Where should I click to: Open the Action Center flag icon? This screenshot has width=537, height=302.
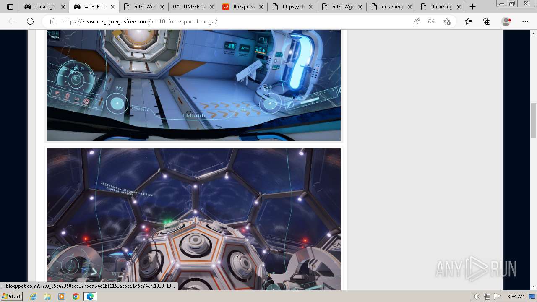pyautogui.click(x=497, y=297)
